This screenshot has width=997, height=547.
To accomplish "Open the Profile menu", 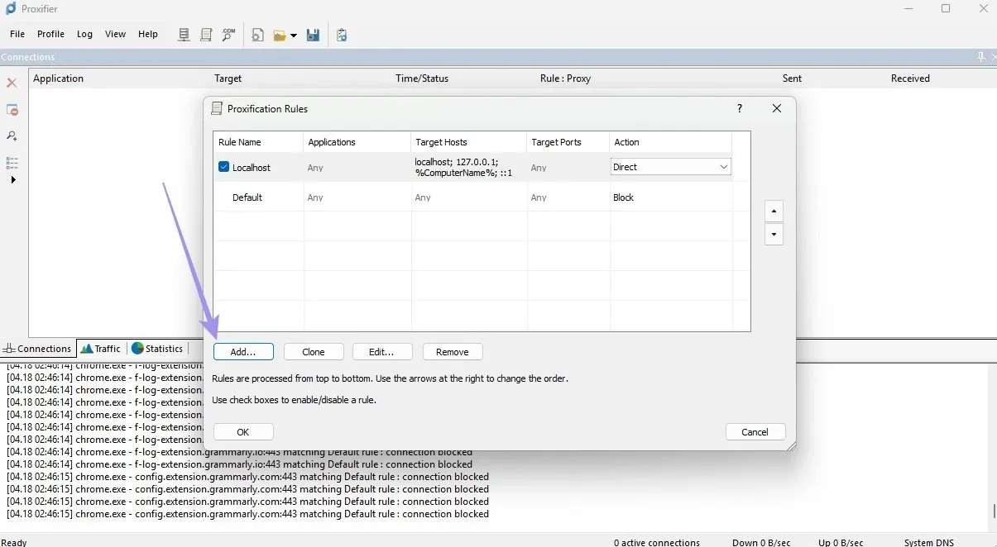I will (50, 35).
